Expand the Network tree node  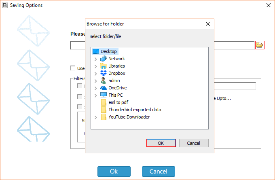(95, 59)
